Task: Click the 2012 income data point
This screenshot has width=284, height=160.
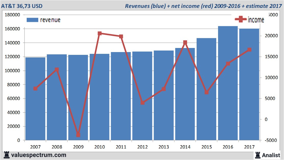Action: [142, 103]
